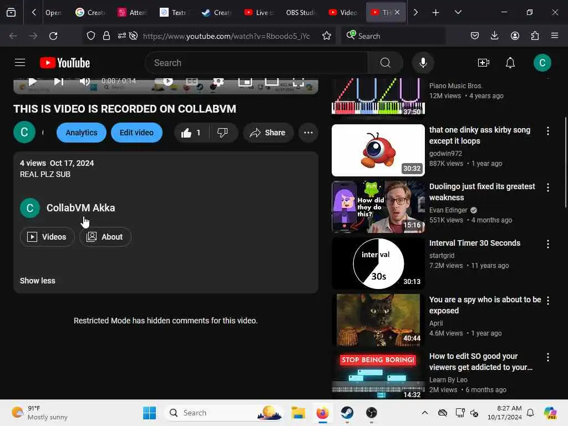Enable miniplayer mode
The width and height of the screenshot is (568, 426).
tap(245, 82)
